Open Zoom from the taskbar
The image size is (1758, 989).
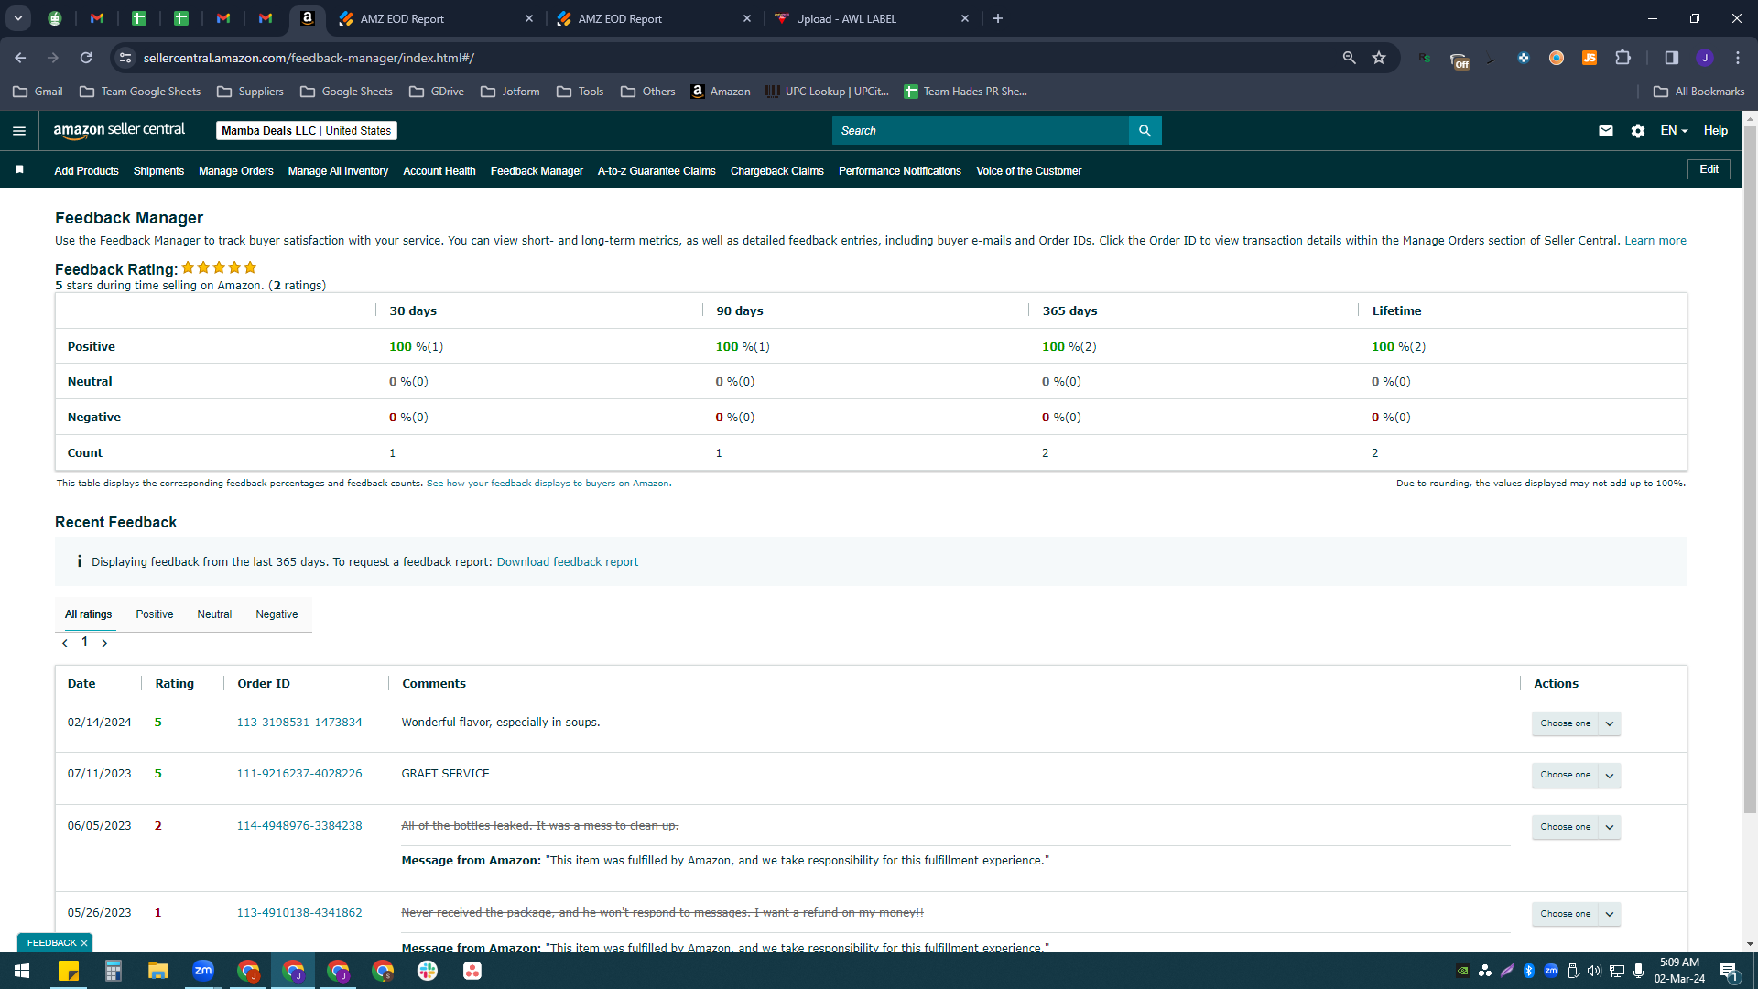click(203, 971)
